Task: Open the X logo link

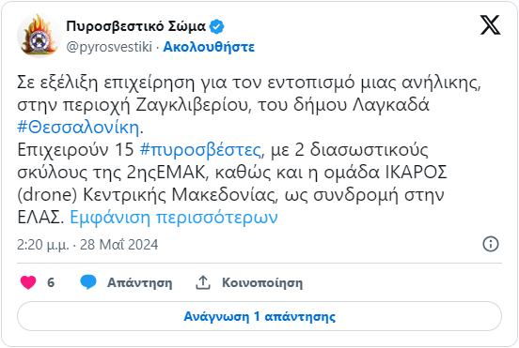Action: [490, 24]
